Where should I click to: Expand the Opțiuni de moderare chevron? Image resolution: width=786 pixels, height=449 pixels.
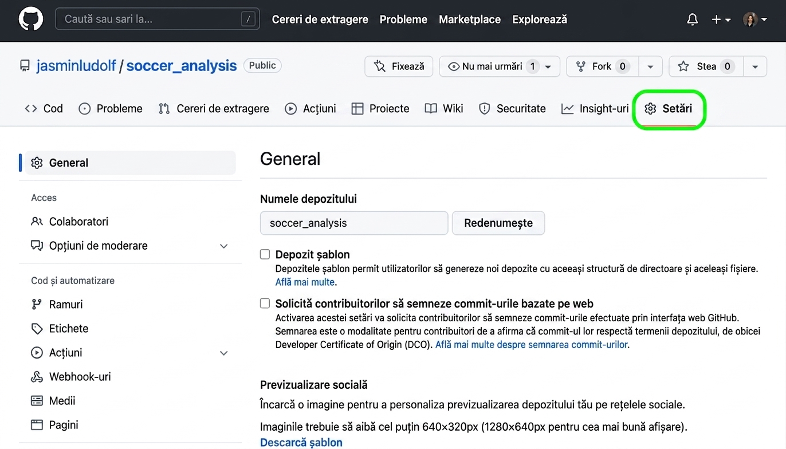click(x=224, y=246)
